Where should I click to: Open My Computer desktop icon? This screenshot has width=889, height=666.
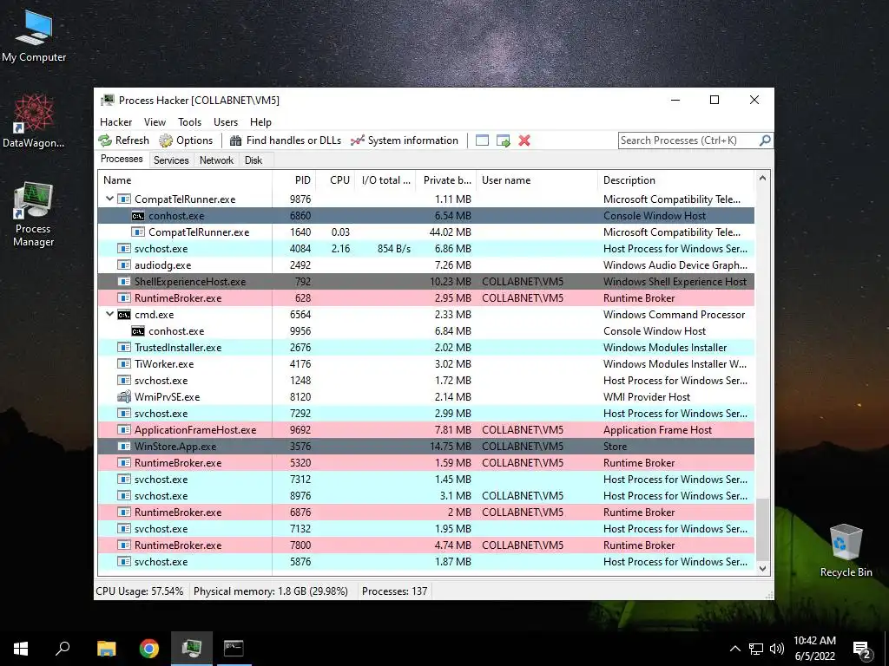click(x=34, y=36)
